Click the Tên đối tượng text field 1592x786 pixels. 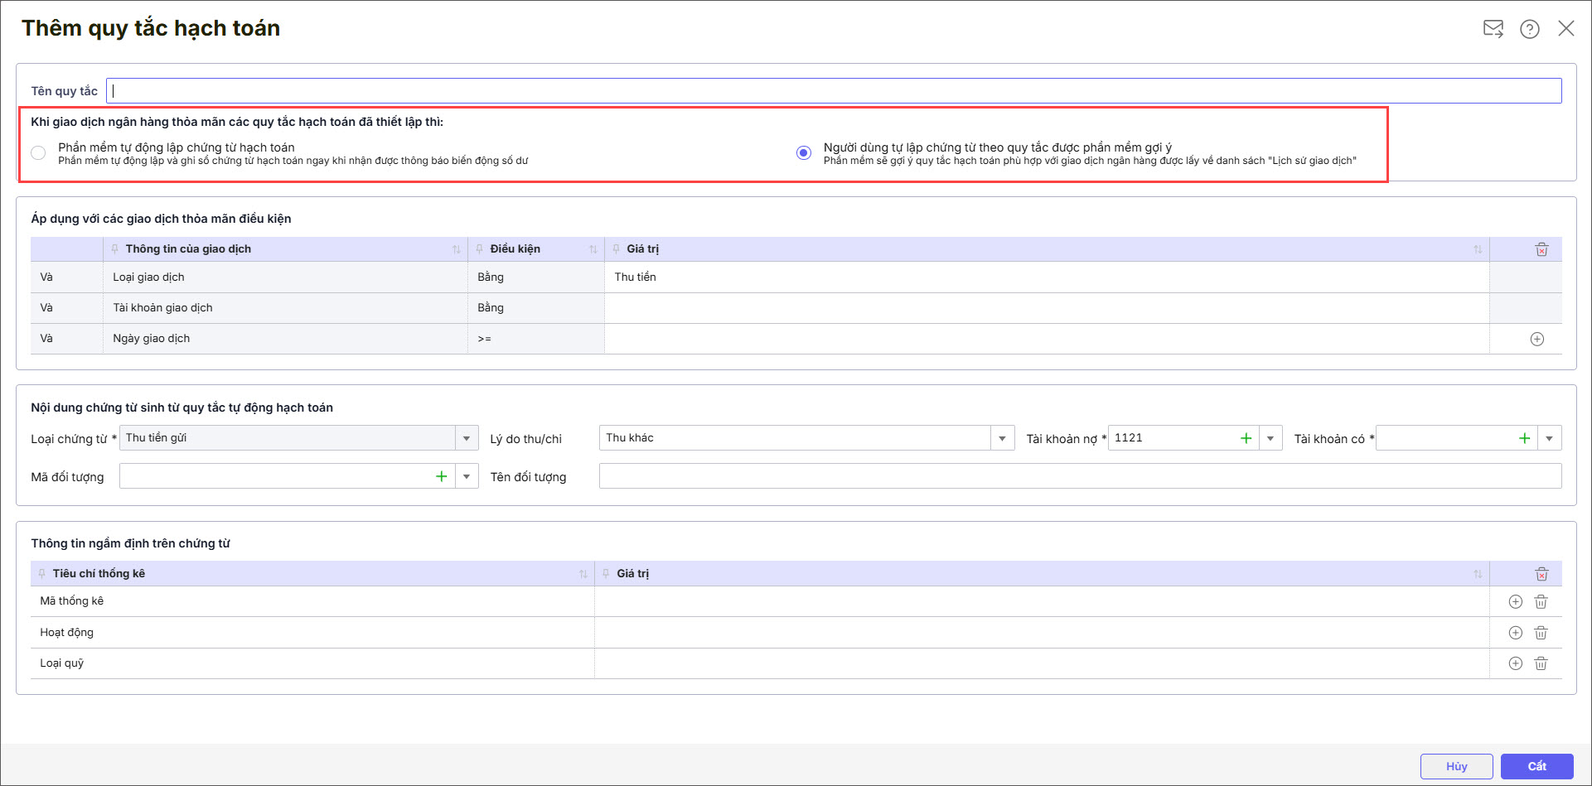point(1079,476)
